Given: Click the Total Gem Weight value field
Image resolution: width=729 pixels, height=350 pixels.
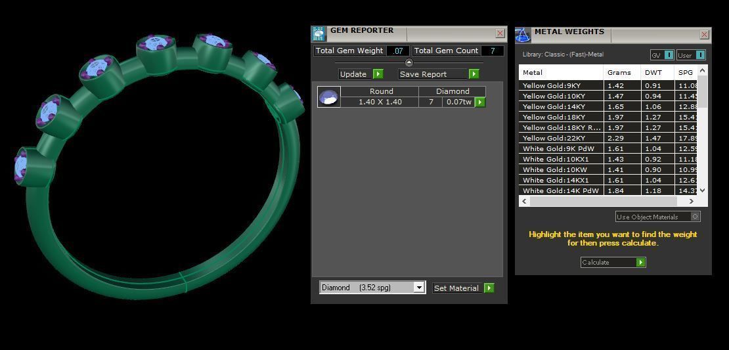Looking at the screenshot, I should (398, 51).
